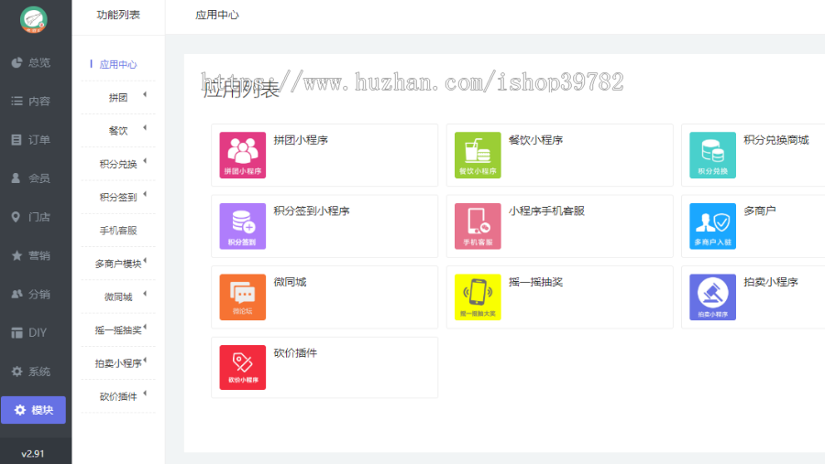This screenshot has width=825, height=464.
Task: Expand the 积分兑换 submenu arrow
Action: coord(145,161)
